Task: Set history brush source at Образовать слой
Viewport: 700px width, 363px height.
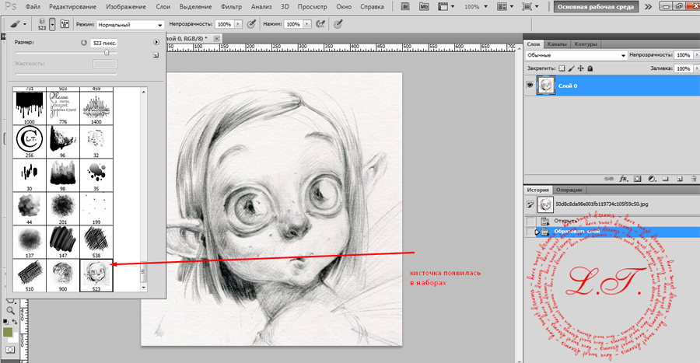Action: point(530,232)
